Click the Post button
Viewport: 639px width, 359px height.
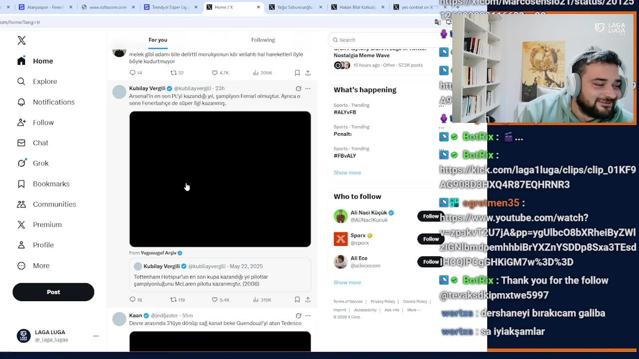tap(53, 292)
